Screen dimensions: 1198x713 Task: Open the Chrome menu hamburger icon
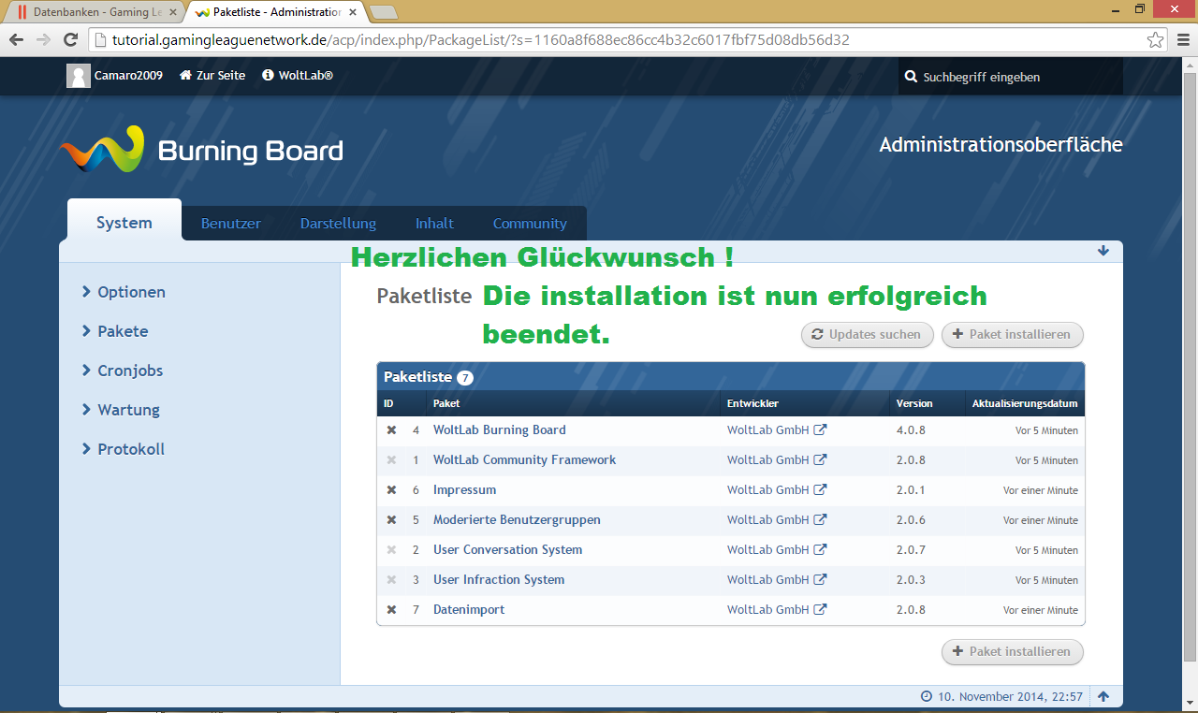pos(1179,40)
